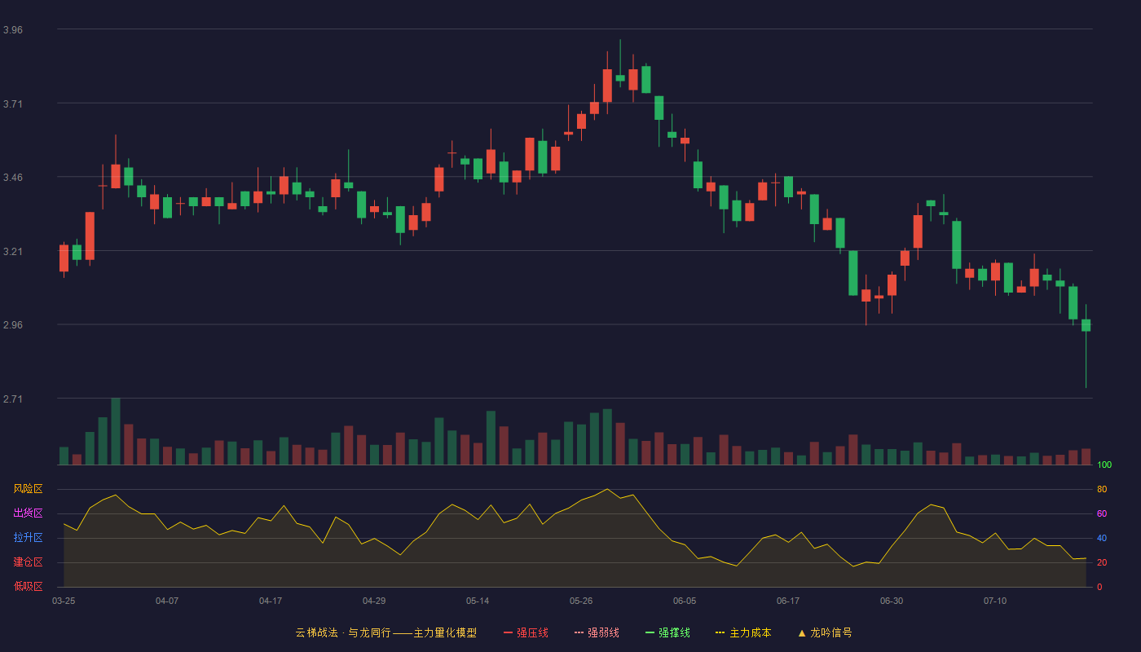Toggle the 强撑线 legend item
Viewport: 1141px width, 652px height.
coord(667,632)
